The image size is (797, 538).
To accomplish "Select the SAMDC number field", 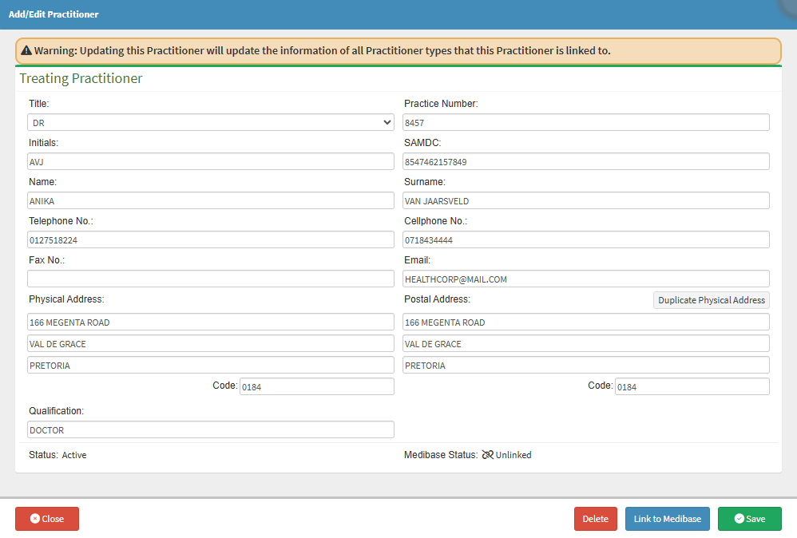I will (586, 161).
